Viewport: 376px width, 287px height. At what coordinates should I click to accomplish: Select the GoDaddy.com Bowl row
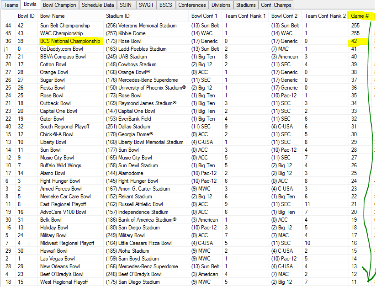(x=61, y=49)
